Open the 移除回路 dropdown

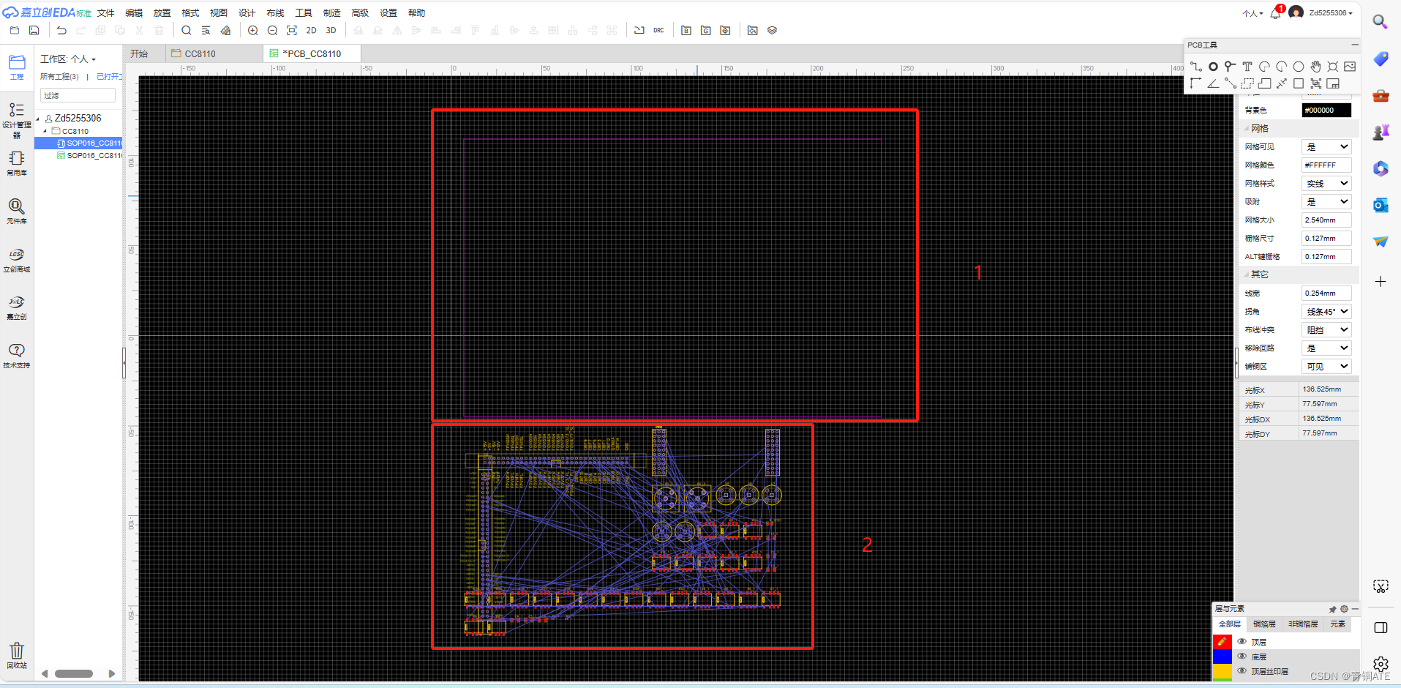pyautogui.click(x=1326, y=348)
